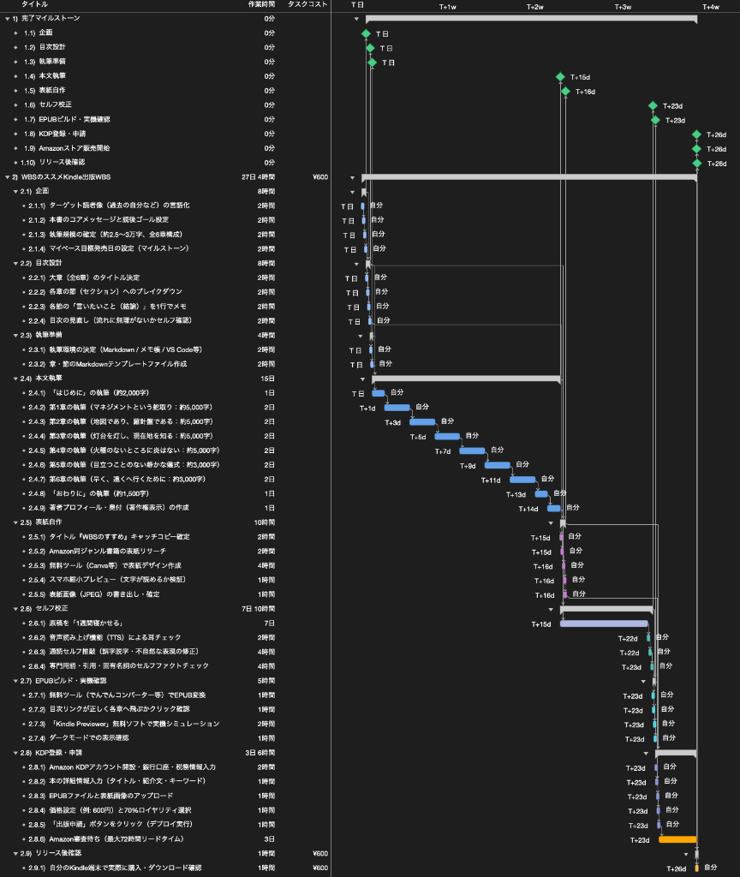Click the T+3w label in the timeline header
Viewport: 740px width, 877px height.
[624, 7]
